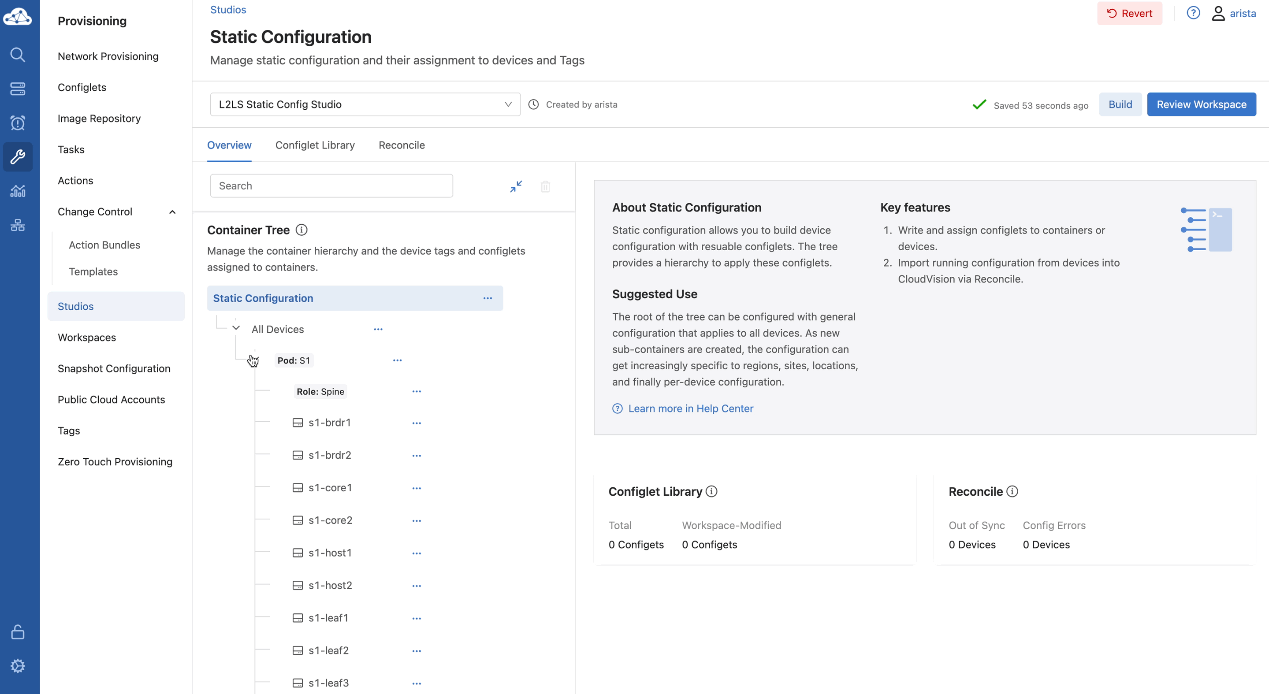
Task: Switch to the Configlet Library tab
Action: [315, 145]
